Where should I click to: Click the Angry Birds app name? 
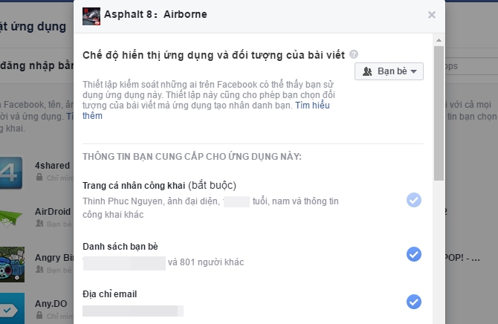54,258
